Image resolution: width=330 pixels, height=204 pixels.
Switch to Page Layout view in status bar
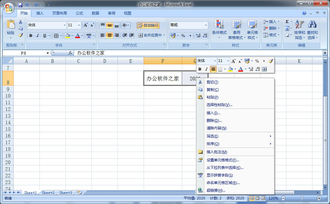(x=257, y=198)
